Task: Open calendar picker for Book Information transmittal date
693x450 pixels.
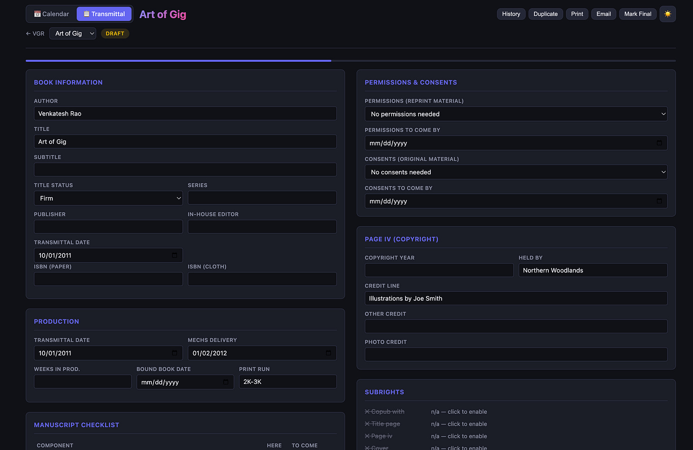Action: [x=174, y=255]
